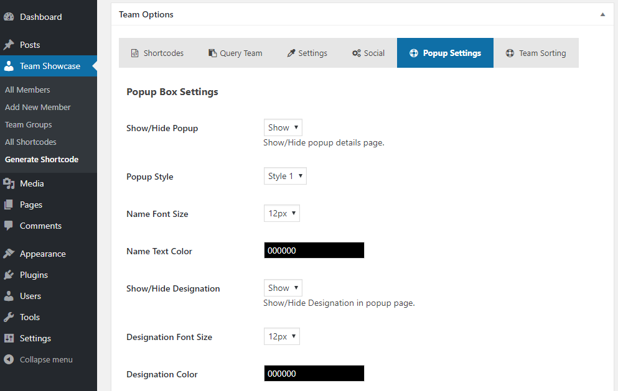
Task: Click the Plugins plug icon
Action: pyautogui.click(x=9, y=275)
